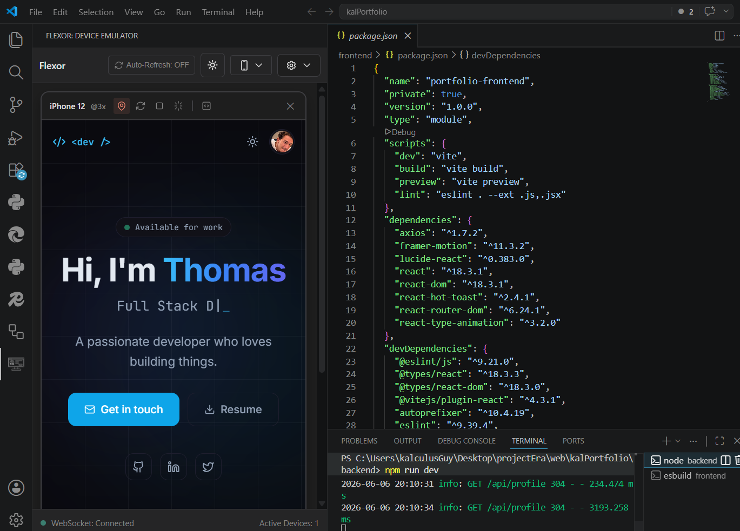Viewport: 740px width, 531px height.
Task: Open the Flexor settings gear dropdown
Action: click(299, 65)
